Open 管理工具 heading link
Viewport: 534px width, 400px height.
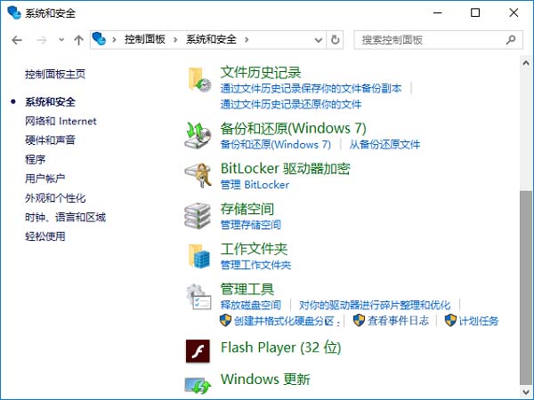247,289
